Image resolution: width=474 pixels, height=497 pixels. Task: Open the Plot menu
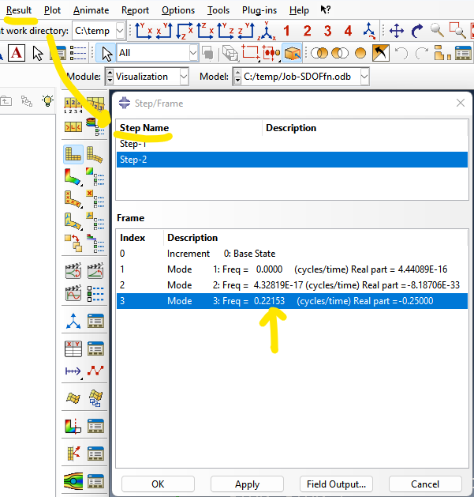tap(52, 10)
